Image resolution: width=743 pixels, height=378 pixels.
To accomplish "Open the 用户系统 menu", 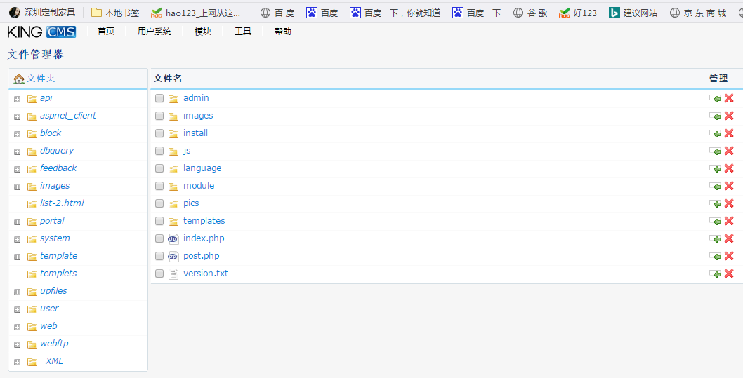I will (154, 32).
